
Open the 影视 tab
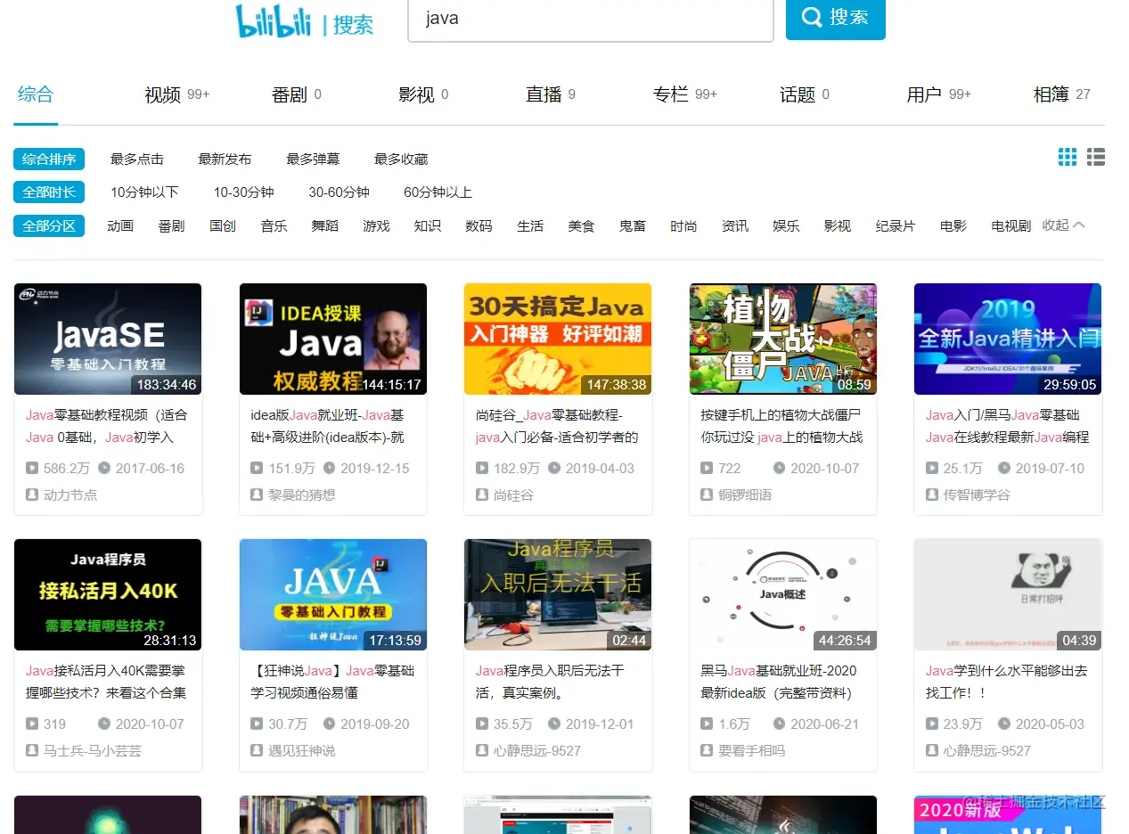[423, 94]
